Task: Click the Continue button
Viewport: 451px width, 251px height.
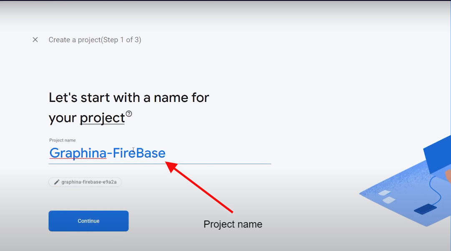Action: [x=88, y=221]
